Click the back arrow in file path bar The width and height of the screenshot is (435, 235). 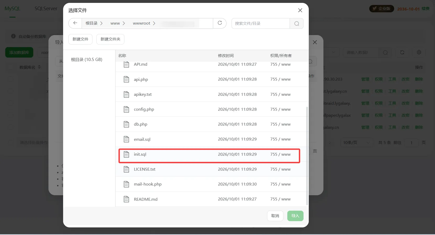(x=75, y=23)
